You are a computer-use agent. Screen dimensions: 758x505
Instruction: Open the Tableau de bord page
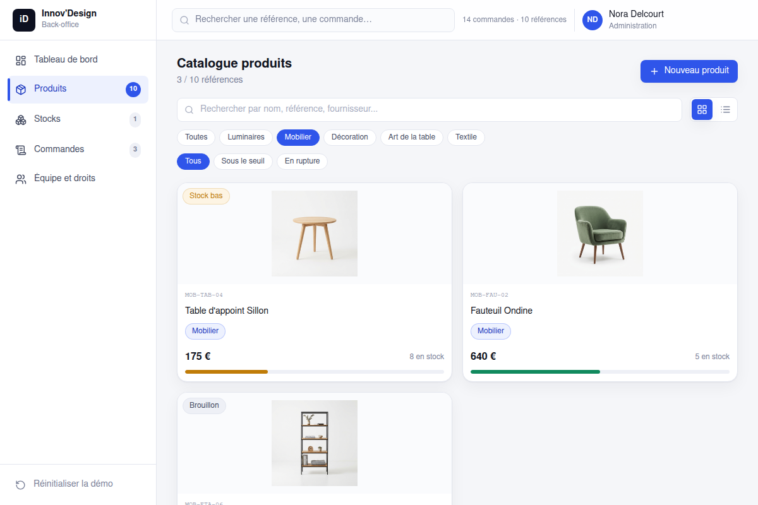coord(78,59)
